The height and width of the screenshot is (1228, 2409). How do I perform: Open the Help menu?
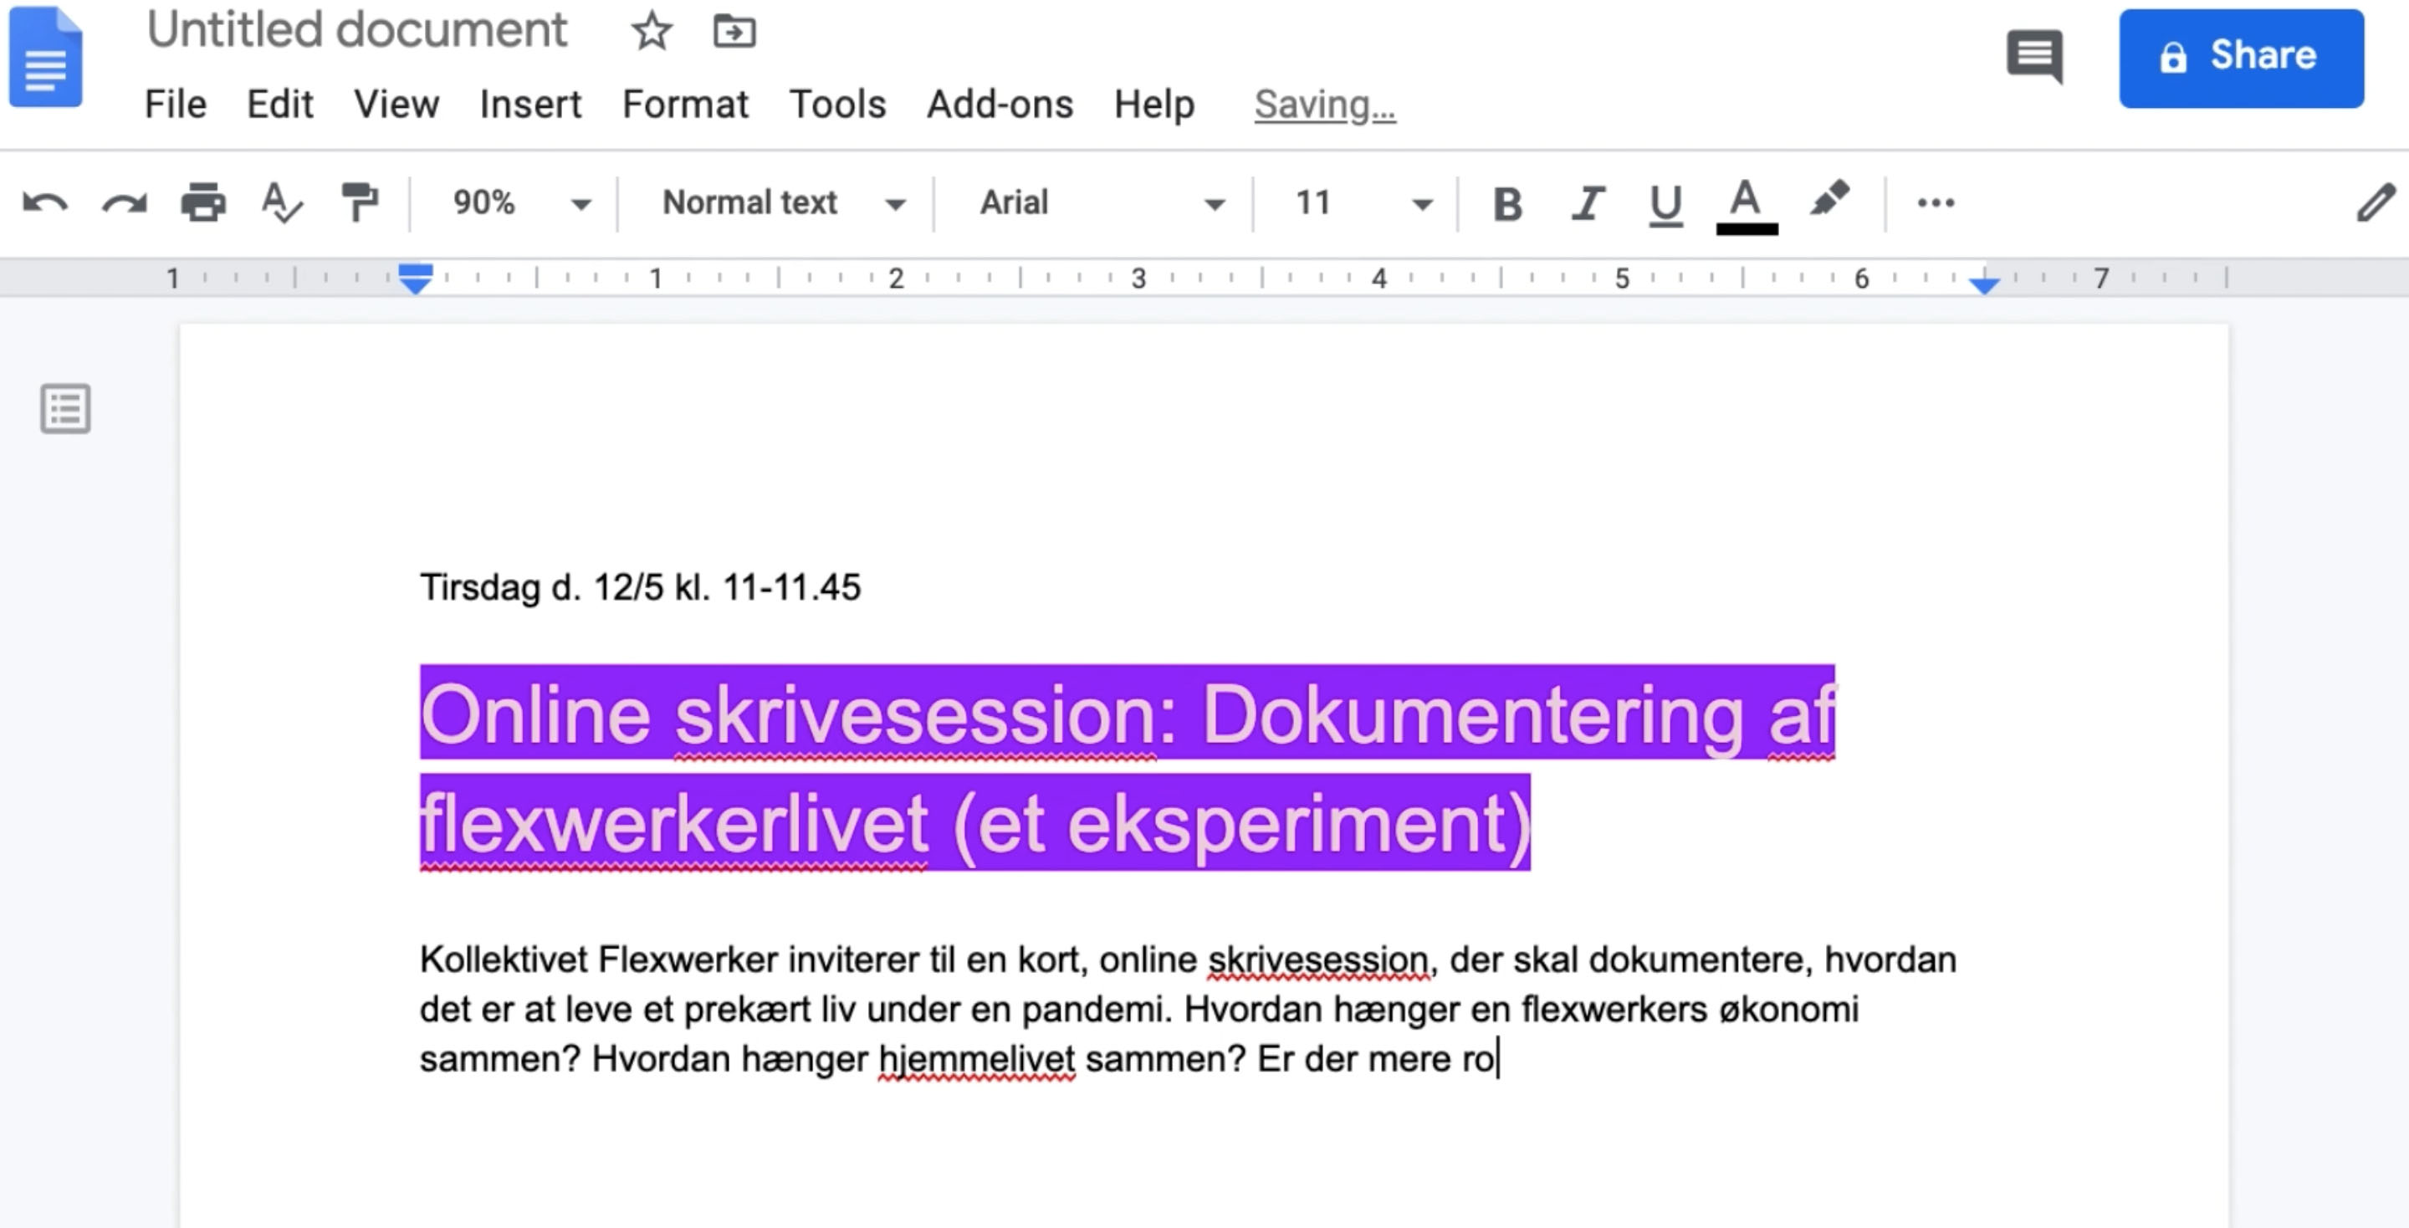(1154, 104)
